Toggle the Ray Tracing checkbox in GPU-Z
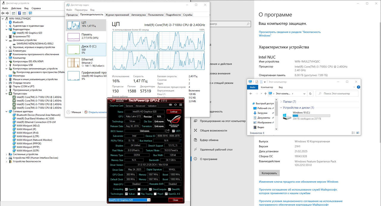Image resolution: width=381 pixels, height=206 pixels. click(139, 194)
